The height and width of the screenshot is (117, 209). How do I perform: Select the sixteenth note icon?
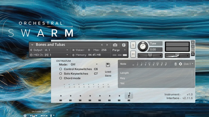153,64
